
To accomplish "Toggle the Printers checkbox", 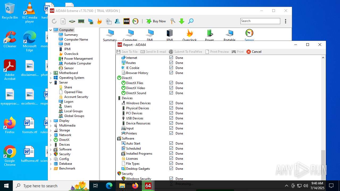I will pyautogui.click(x=171, y=133).
